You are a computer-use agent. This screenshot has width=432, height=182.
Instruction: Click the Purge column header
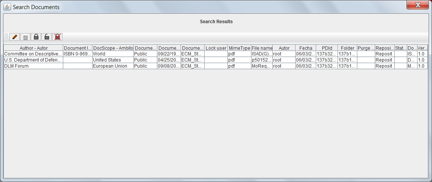(366, 48)
